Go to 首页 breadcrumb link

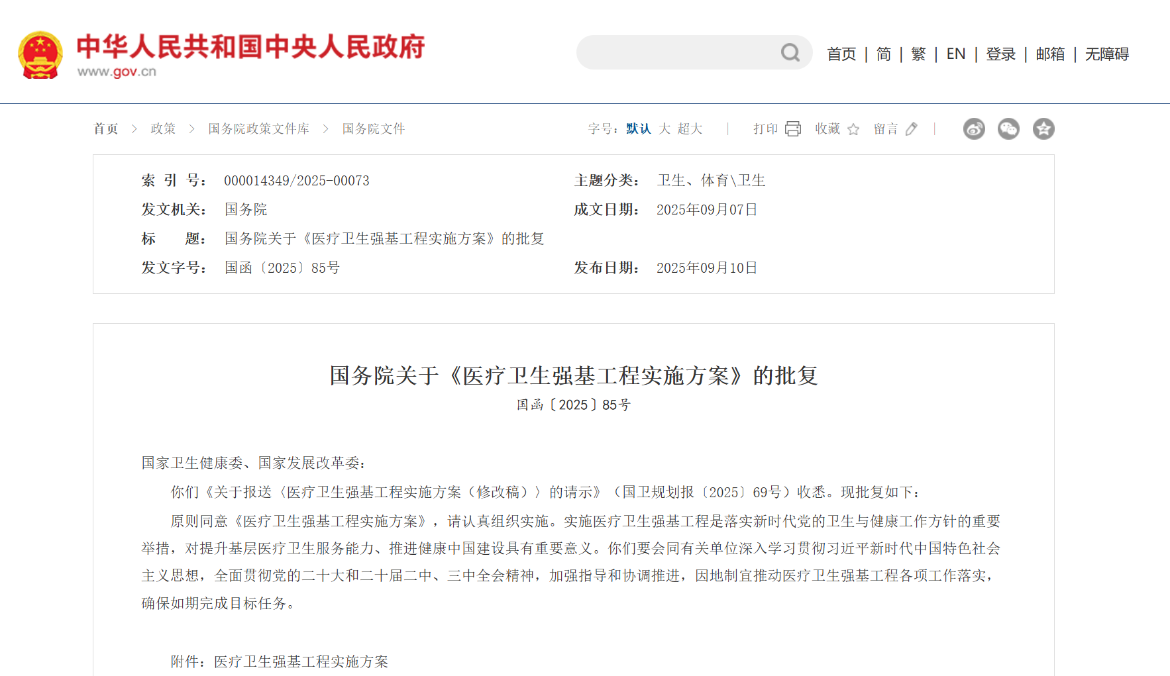point(106,128)
